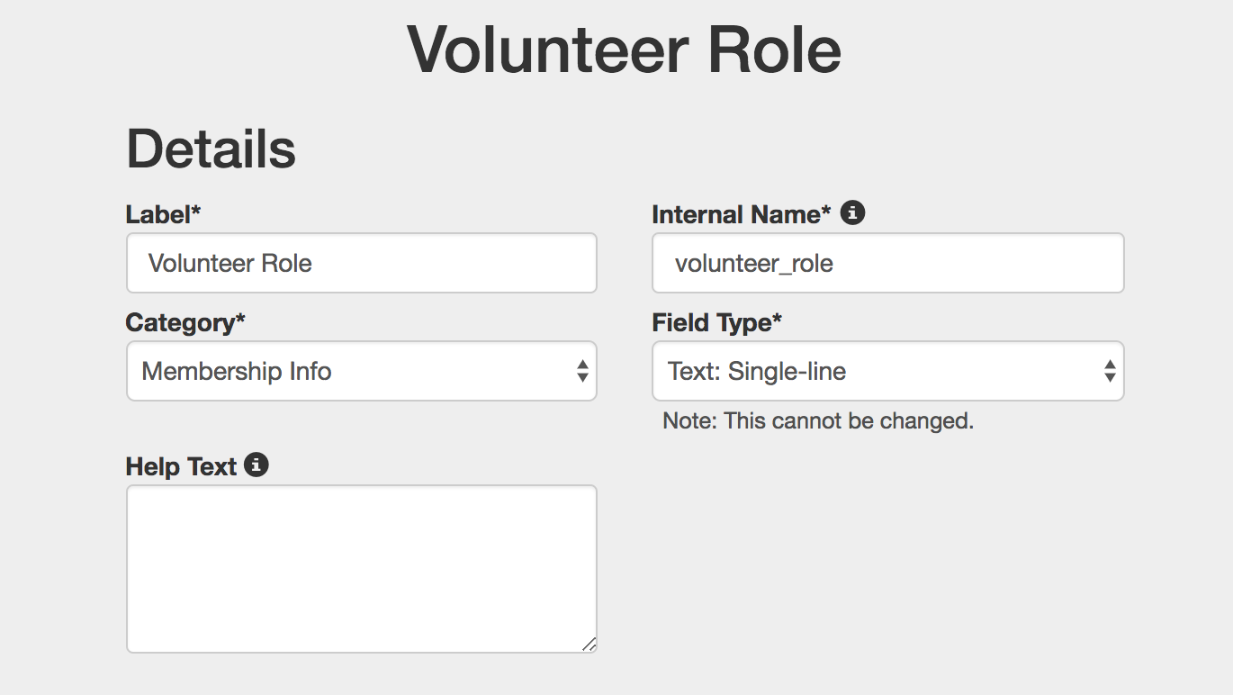Screen dimensions: 1233x695
Task: Click the info icon beside Help Text
Action: (256, 465)
